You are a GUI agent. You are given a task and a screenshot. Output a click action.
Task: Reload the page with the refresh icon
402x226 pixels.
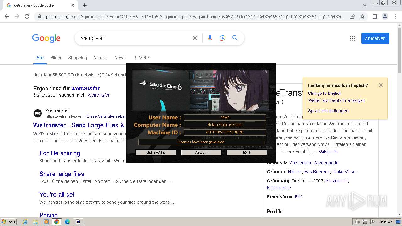[x=27, y=16]
